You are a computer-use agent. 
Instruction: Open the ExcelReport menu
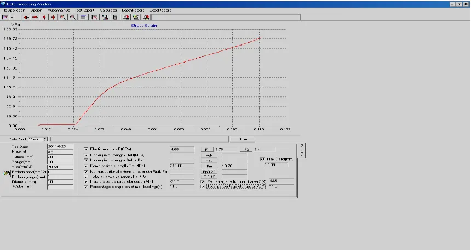click(x=160, y=10)
